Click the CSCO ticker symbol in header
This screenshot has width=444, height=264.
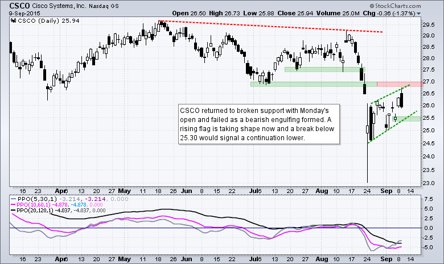19,6
